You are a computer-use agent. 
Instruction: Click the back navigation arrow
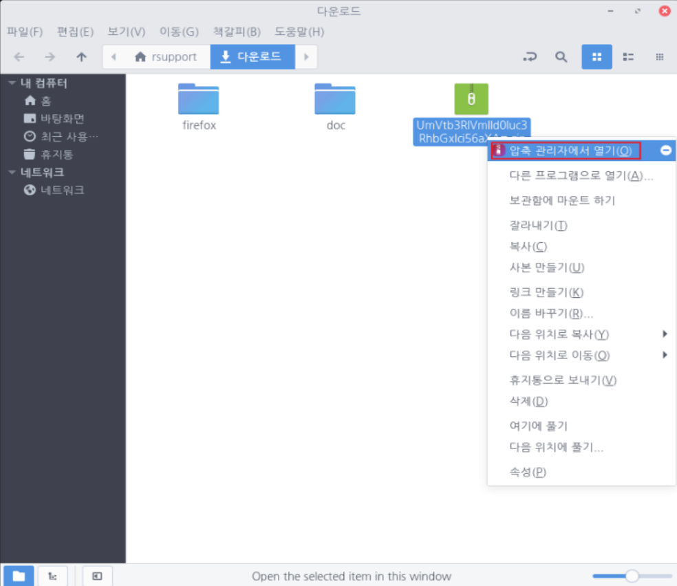(19, 57)
